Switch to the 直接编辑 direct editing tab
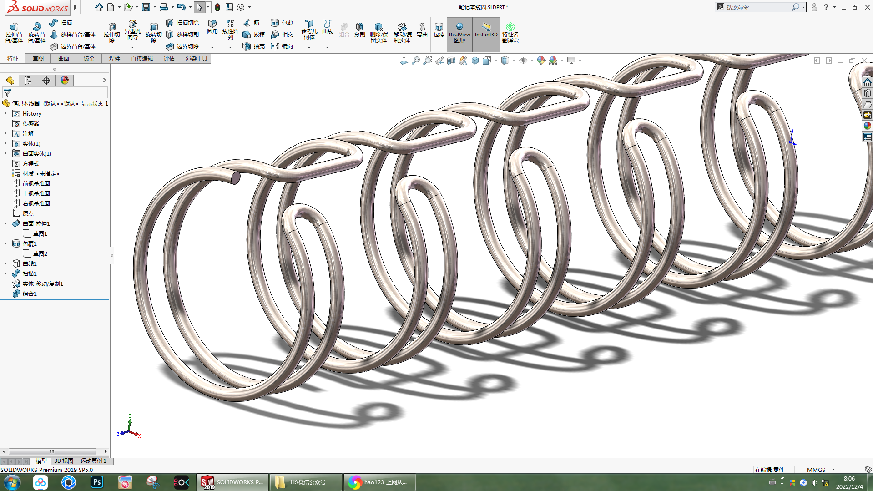This screenshot has height=491, width=873. coord(142,58)
